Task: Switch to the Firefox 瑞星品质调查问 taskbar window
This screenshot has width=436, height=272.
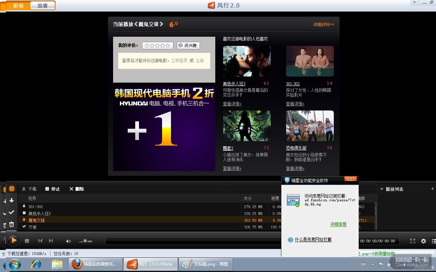Action: point(95,264)
